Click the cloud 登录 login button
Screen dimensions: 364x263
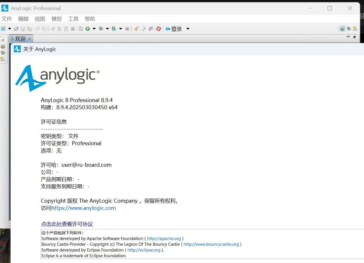[x=174, y=29]
